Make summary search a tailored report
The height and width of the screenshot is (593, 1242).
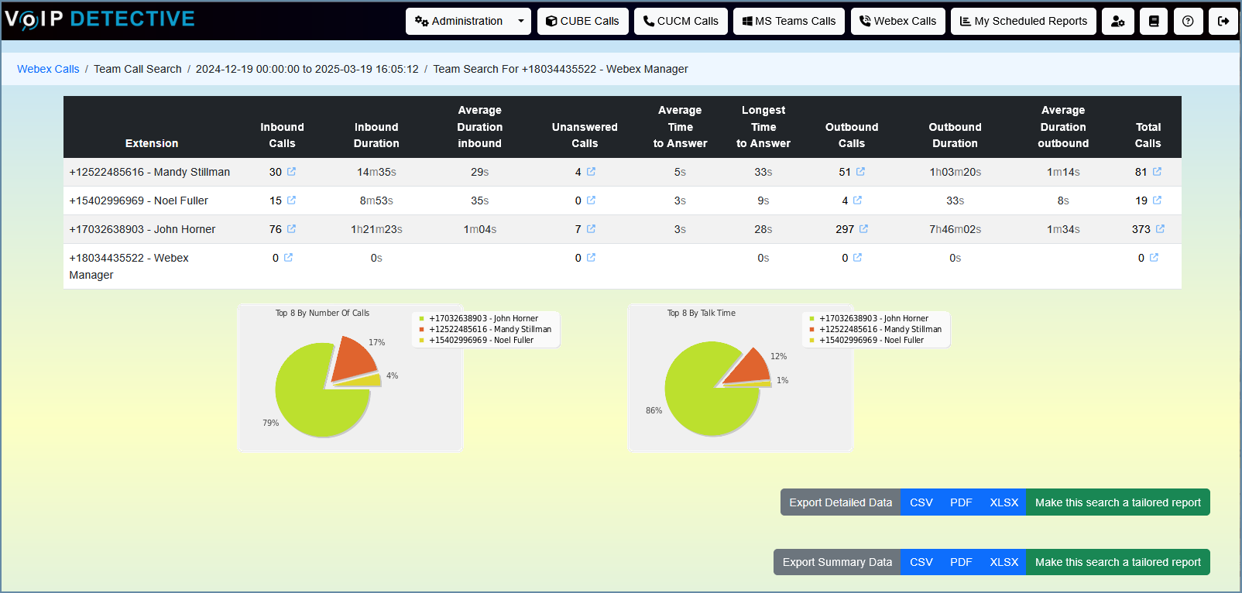pyautogui.click(x=1118, y=562)
